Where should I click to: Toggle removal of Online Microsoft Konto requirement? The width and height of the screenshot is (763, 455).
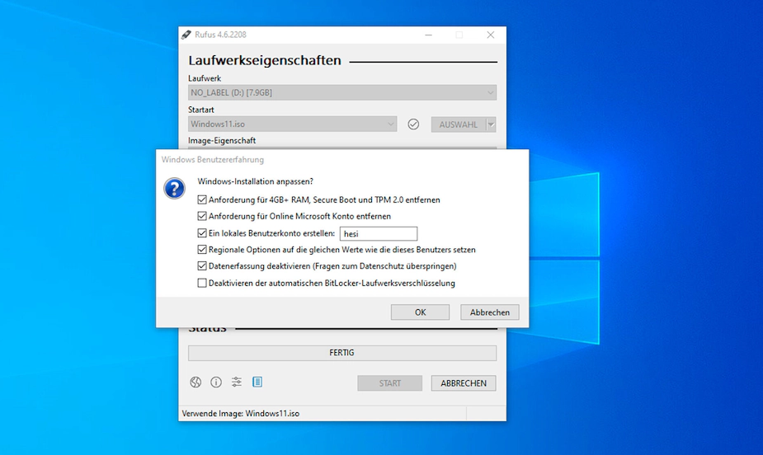pos(202,216)
